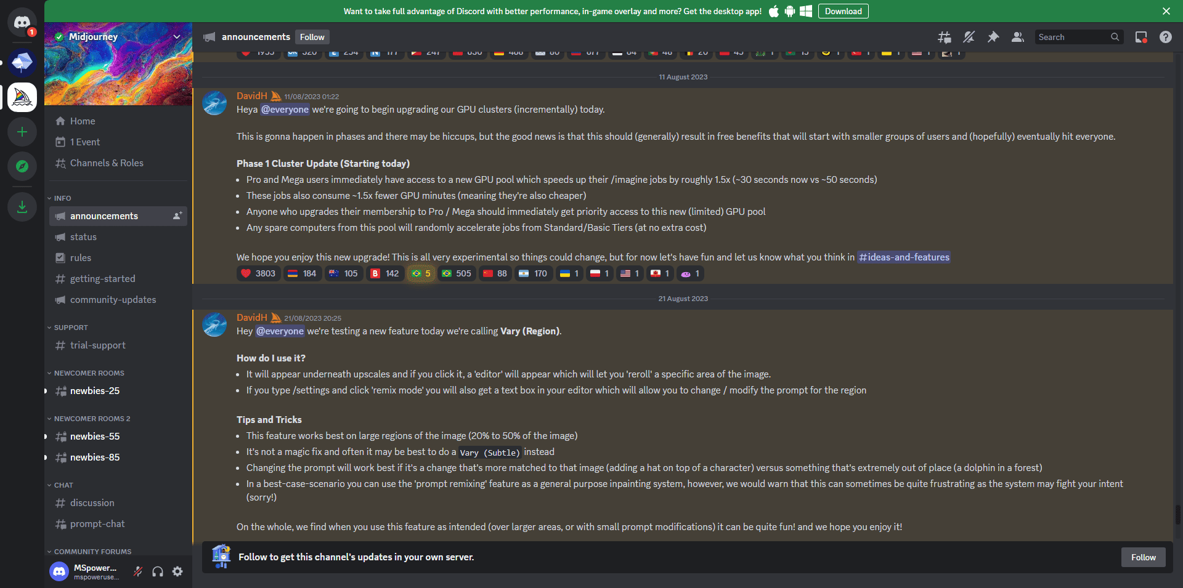Click @everyone mention in GPU clusters message
The image size is (1183, 588).
click(x=285, y=110)
